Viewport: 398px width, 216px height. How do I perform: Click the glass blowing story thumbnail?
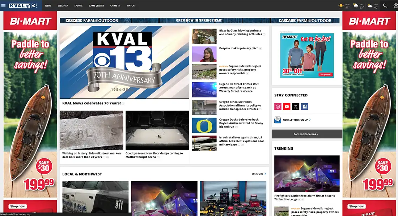(x=204, y=36)
